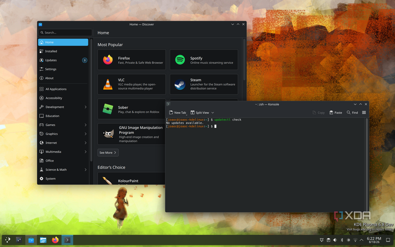Expand hidden system tray icons arrow
Viewport: 395px width, 247px height.
click(x=361, y=240)
